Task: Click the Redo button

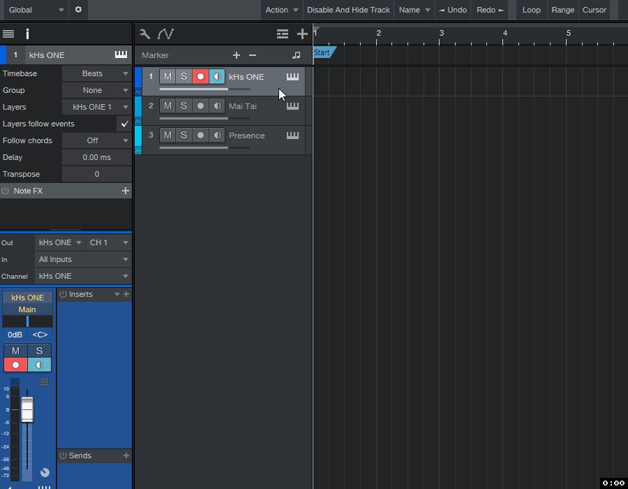Action: click(490, 10)
